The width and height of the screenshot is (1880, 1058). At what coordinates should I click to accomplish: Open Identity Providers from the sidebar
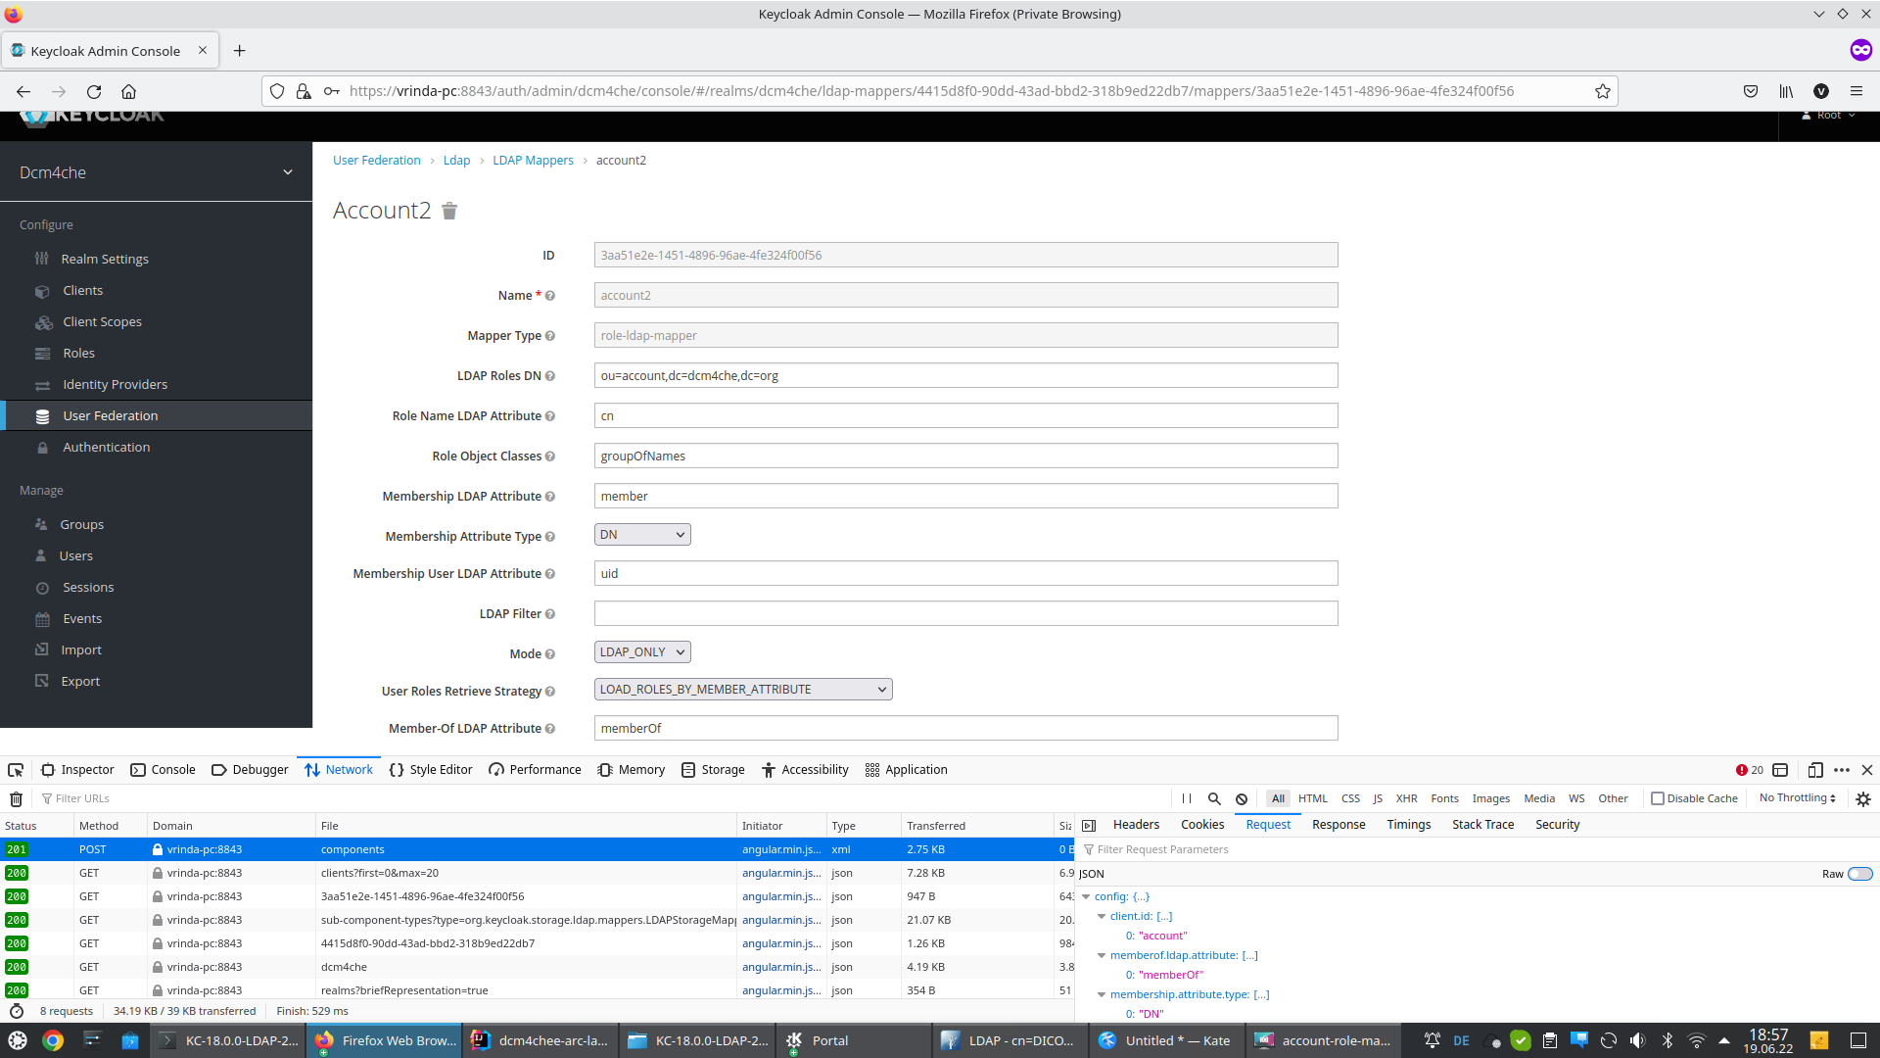click(x=114, y=384)
